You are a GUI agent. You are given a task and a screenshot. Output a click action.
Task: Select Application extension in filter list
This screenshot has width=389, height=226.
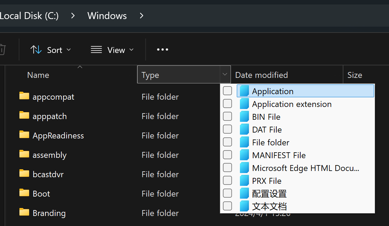click(x=292, y=104)
